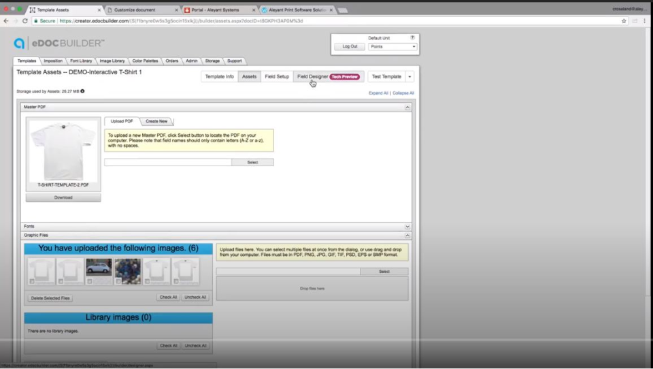Viewport: 653px width, 369px height.
Task: Open the Chrome menu three-dots icon
Action: [645, 21]
